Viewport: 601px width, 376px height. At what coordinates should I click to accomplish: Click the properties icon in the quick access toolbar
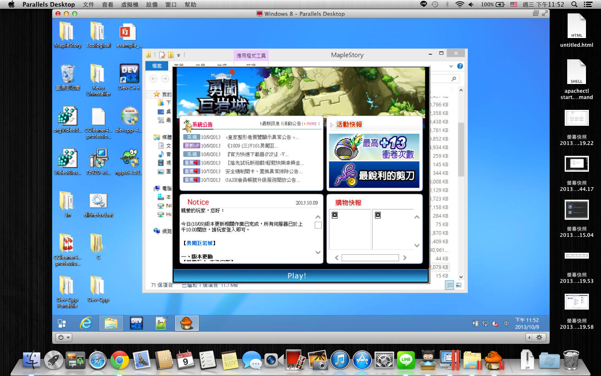(162, 55)
